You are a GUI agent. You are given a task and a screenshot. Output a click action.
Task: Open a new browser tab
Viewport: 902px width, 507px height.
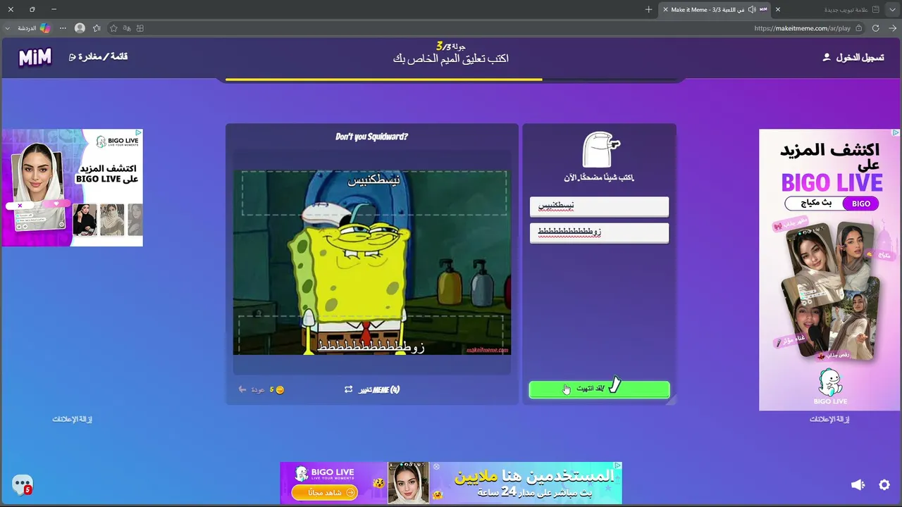click(x=648, y=9)
